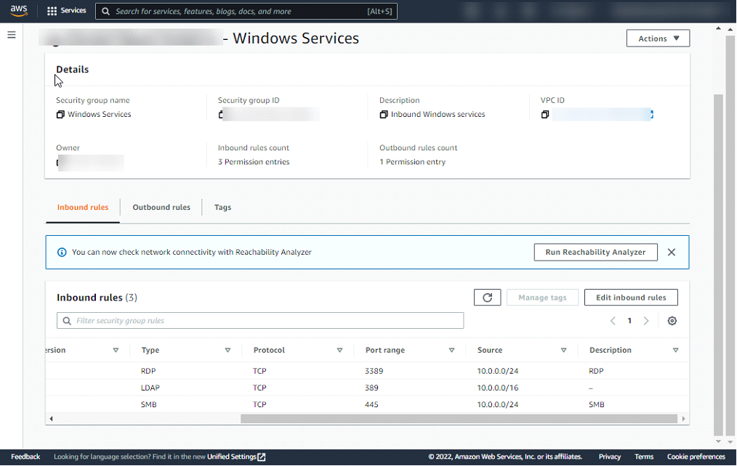Open Unified Settings link

pos(236,457)
